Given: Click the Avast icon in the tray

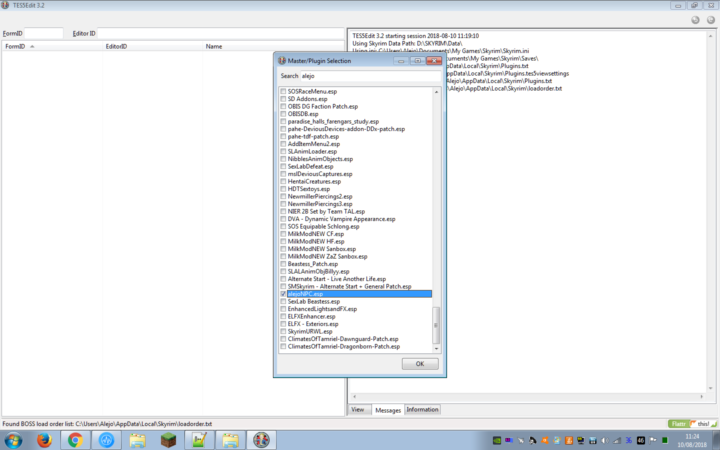Looking at the screenshot, I should pos(545,440).
